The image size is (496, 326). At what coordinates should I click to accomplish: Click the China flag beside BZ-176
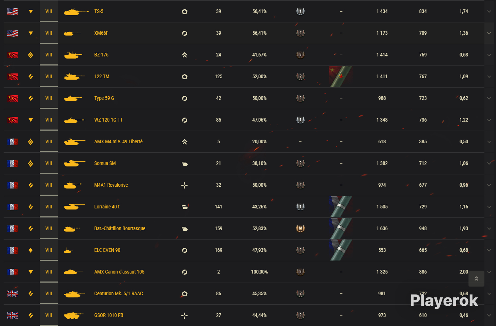coord(12,55)
